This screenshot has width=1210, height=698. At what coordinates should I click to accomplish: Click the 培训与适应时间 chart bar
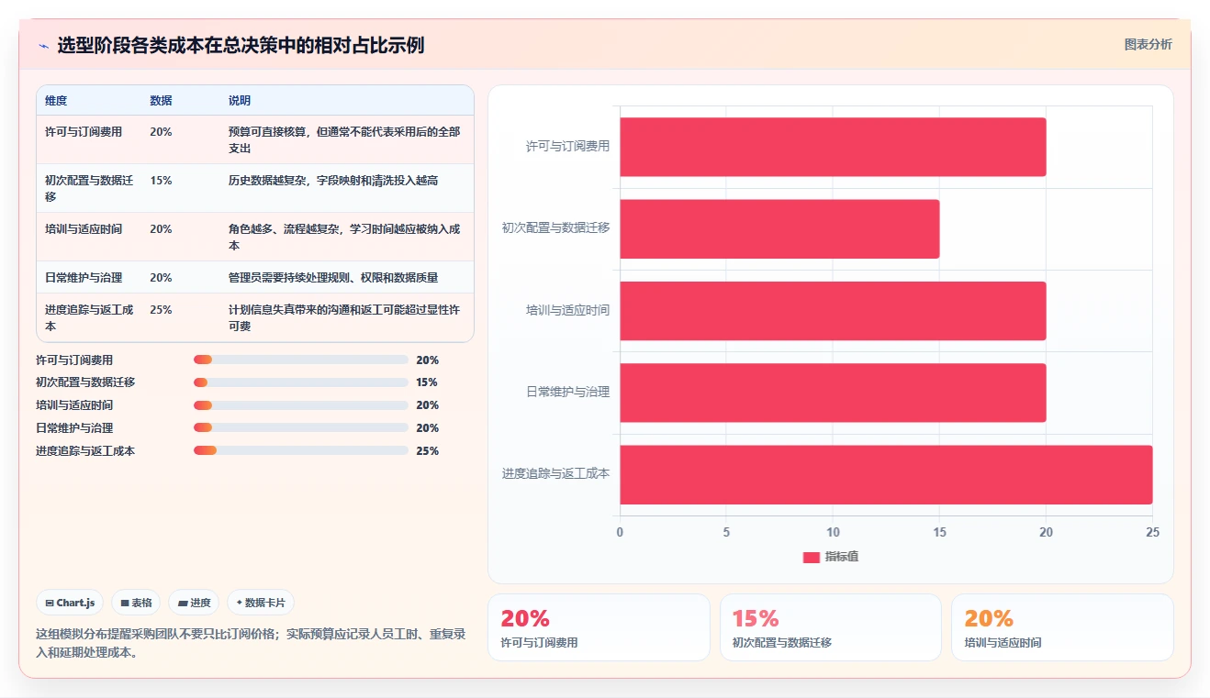[x=833, y=311]
